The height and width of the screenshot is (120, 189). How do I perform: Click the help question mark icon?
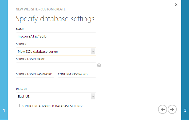99,65
